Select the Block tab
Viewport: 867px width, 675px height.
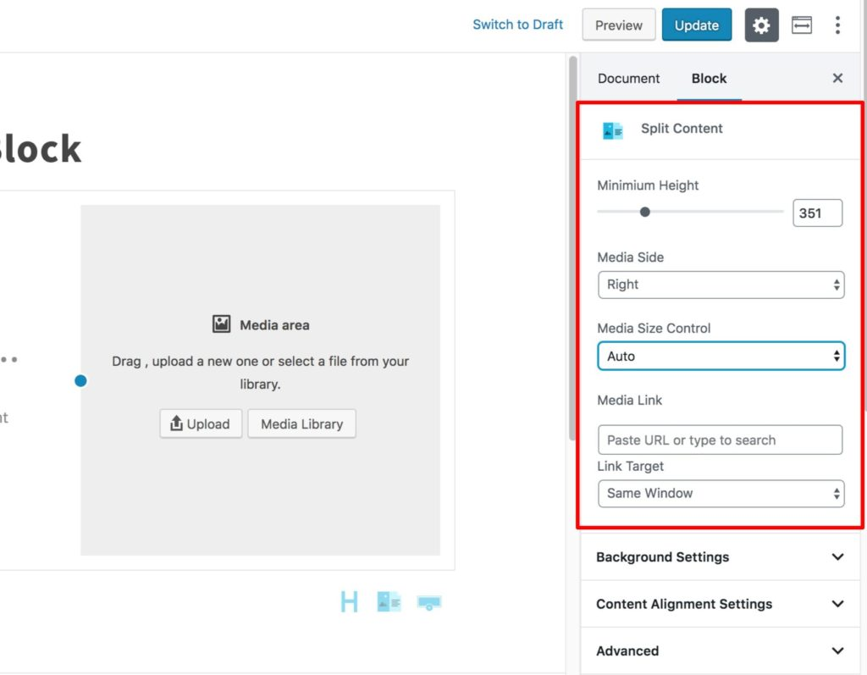pos(709,78)
